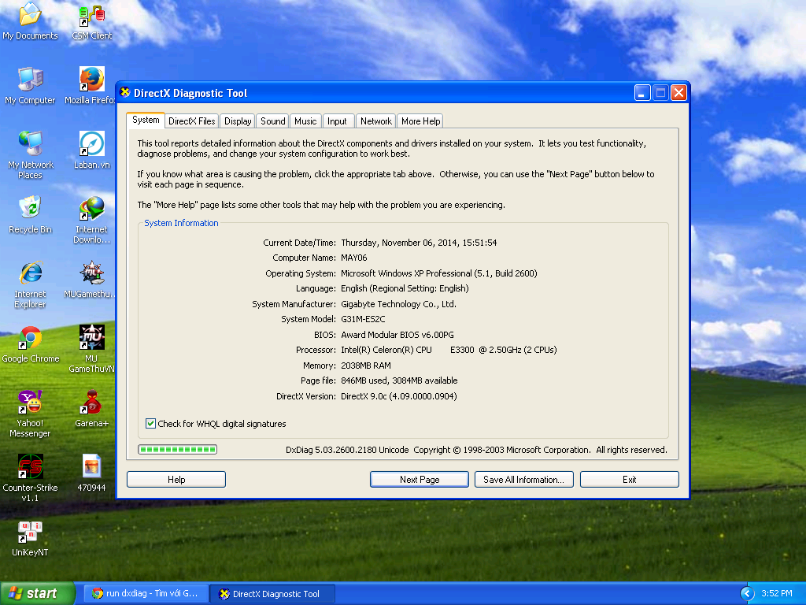Open the My Documents desktop icon

click(31, 21)
